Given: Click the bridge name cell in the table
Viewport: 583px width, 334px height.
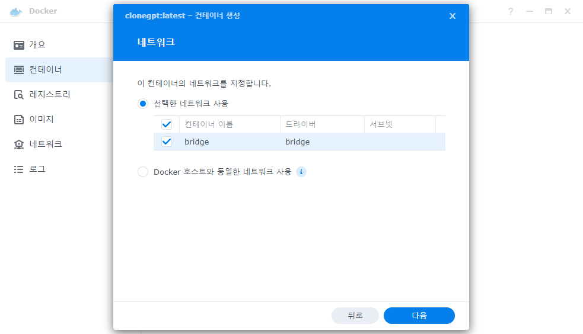Looking at the screenshot, I should (x=197, y=142).
